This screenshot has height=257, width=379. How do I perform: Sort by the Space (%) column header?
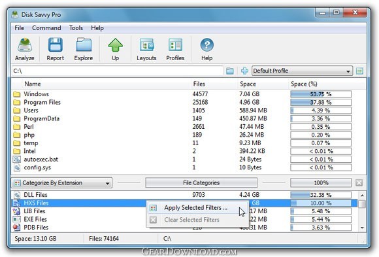click(304, 84)
